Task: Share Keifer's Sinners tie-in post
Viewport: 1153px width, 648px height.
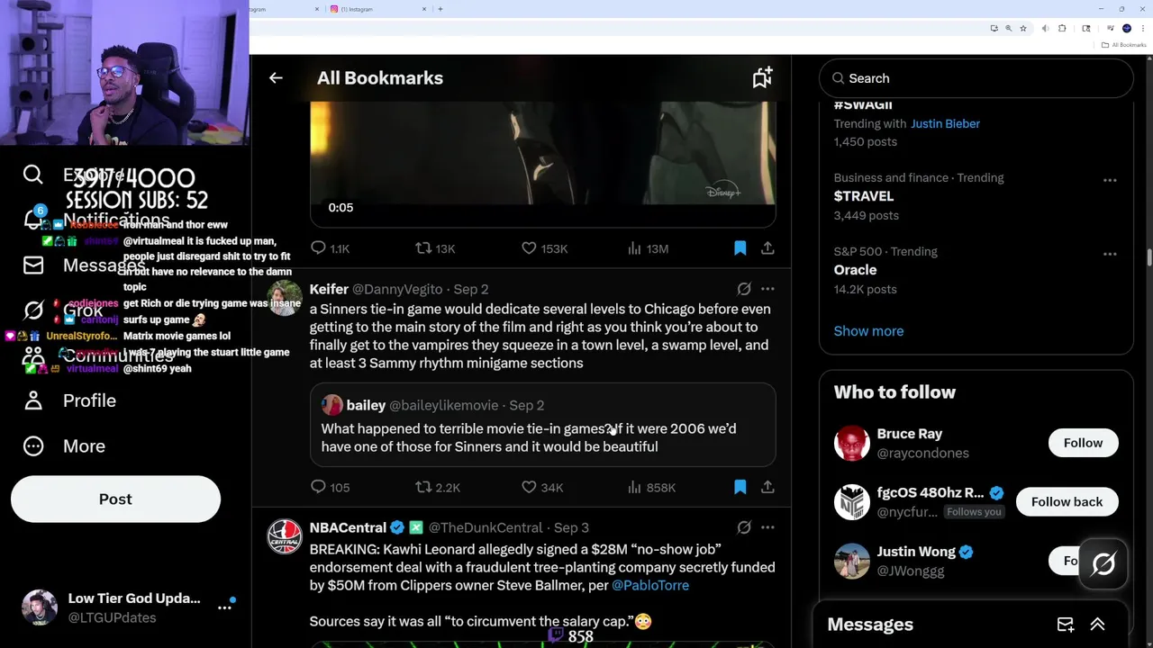Action: pos(767,487)
